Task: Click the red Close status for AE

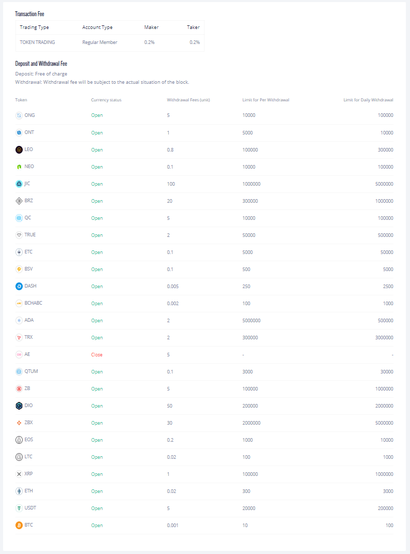Action: (x=97, y=355)
